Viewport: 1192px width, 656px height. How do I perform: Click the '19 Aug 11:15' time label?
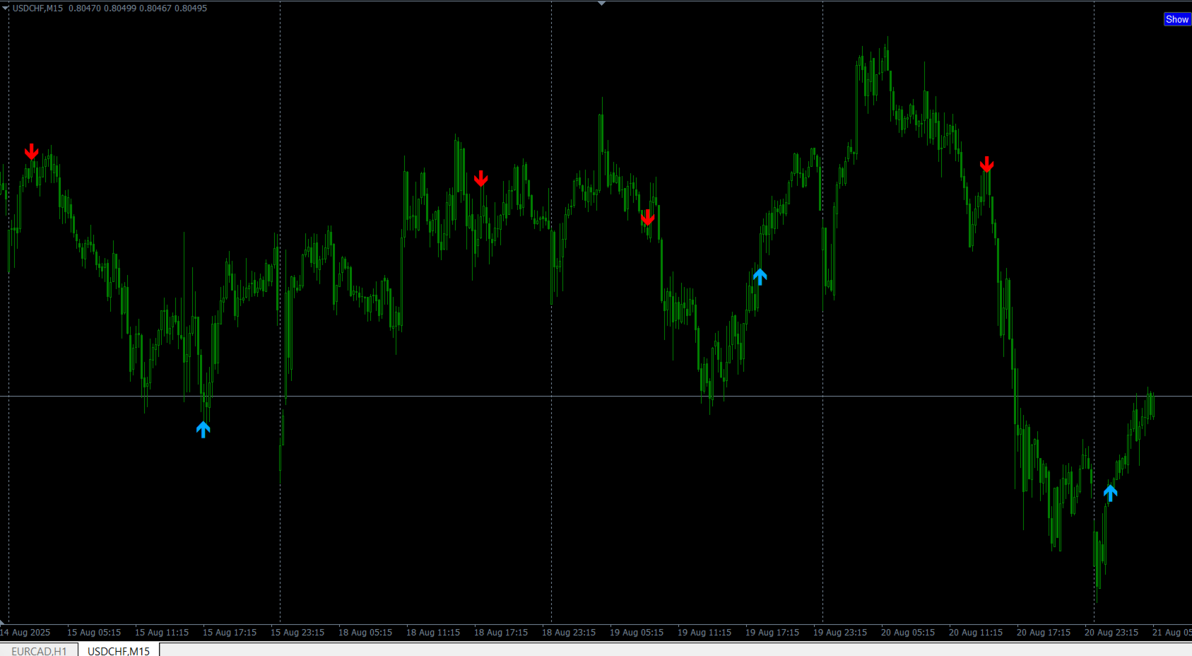click(704, 633)
